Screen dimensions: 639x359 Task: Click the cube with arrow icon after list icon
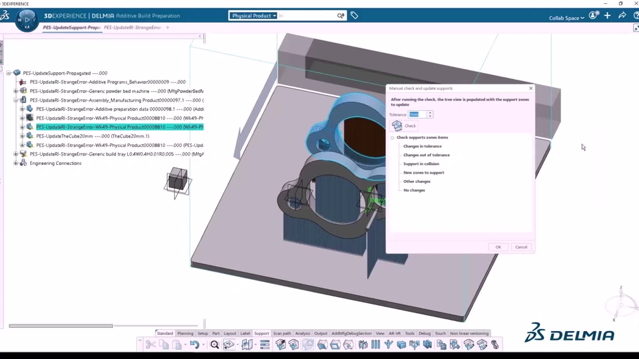click(x=280, y=345)
